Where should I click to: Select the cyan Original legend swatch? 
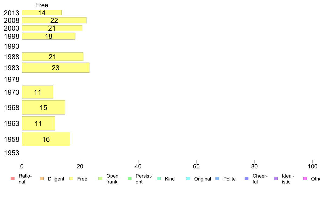point(188,179)
